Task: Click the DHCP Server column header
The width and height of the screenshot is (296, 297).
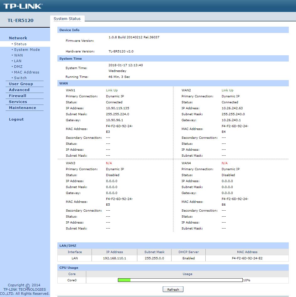Action: tap(188, 252)
